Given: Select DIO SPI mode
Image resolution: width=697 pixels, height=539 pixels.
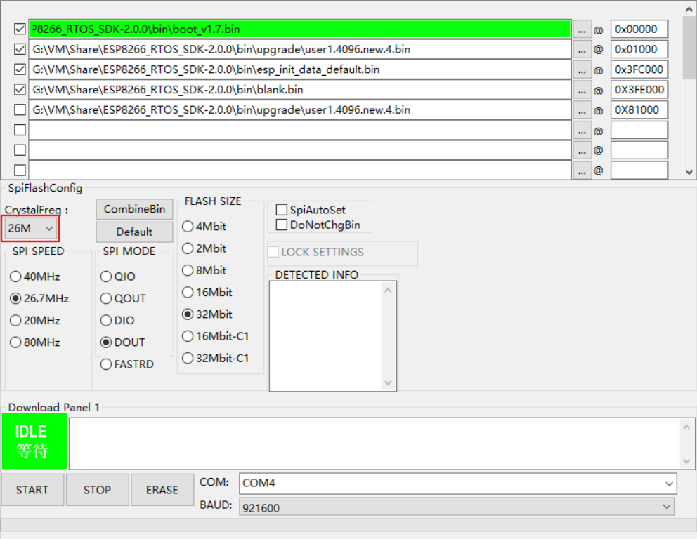Looking at the screenshot, I should 117,321.
